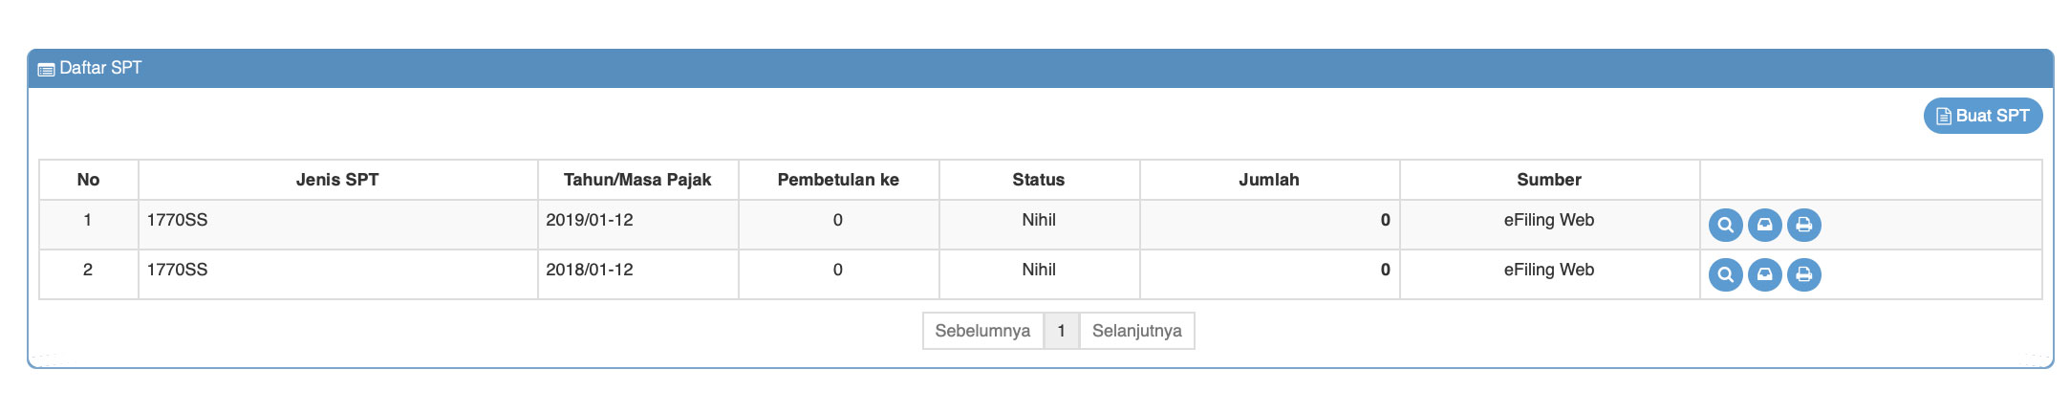Click the magnifier icon for the 2018 SPT
Viewport: 2070px width, 413px height.
pyautogui.click(x=1725, y=274)
